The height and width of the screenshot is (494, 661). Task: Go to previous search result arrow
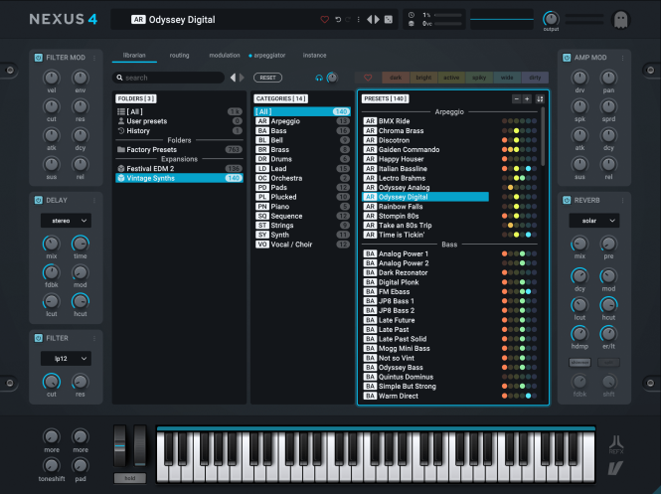(x=233, y=78)
